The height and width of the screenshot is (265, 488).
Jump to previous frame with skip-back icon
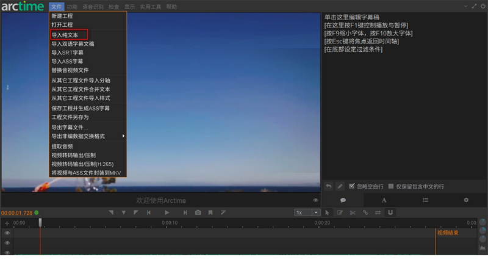click(149, 212)
